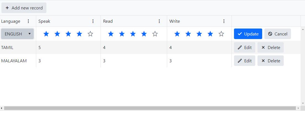Set Read rating to one star
Image resolution: width=305 pixels, height=113 pixels.
coord(111,34)
